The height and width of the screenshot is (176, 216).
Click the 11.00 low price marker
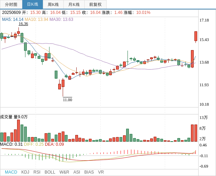68,100
